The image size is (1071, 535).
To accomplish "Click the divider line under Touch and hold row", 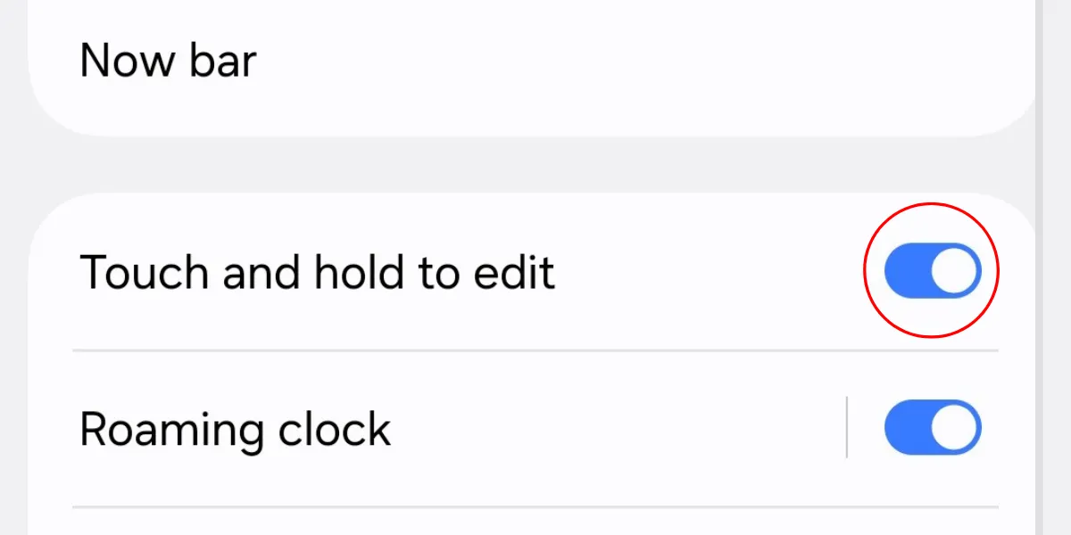I will [535, 350].
